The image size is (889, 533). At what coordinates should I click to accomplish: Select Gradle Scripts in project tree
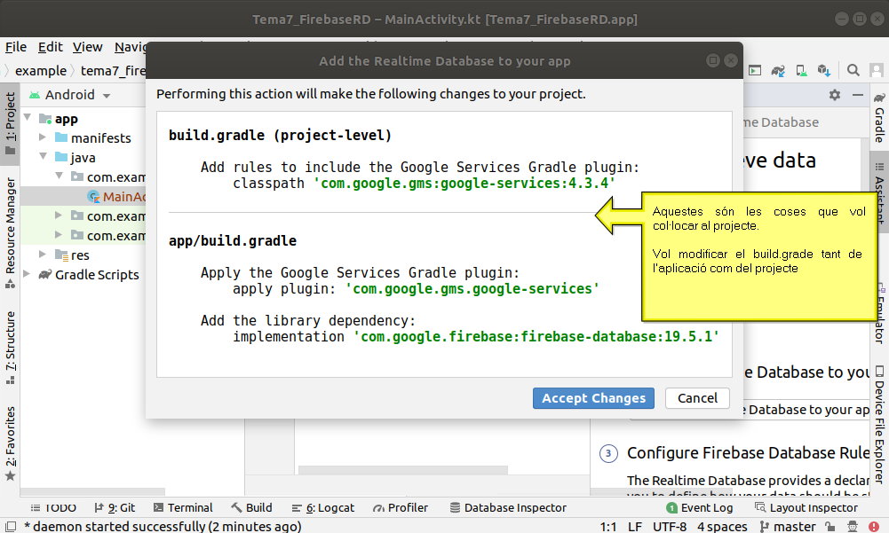click(x=89, y=275)
